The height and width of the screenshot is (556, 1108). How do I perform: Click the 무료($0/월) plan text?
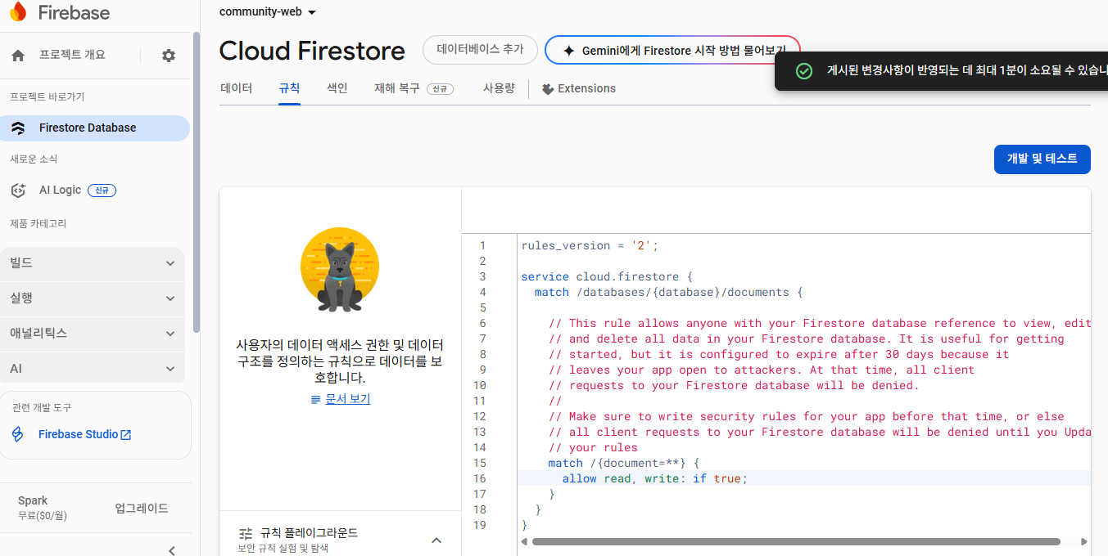pos(43,516)
